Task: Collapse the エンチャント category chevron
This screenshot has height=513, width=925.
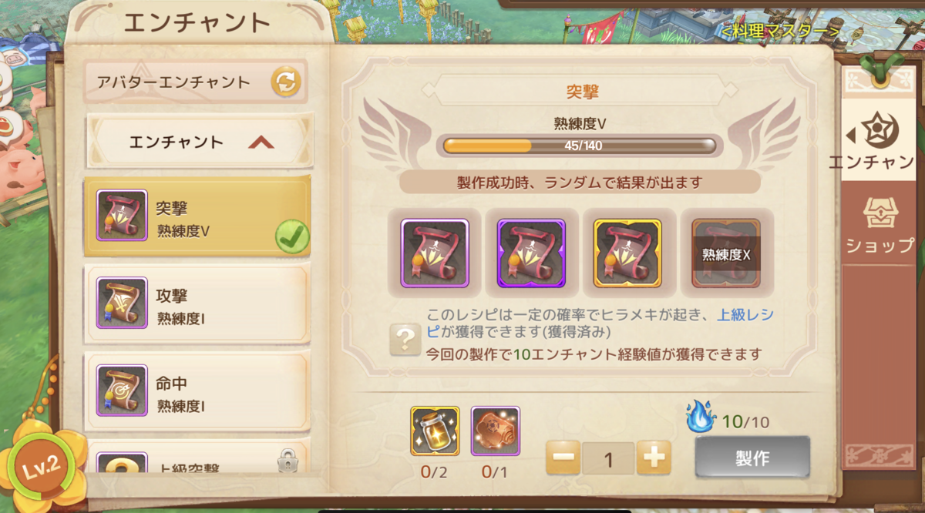Action: (261, 142)
